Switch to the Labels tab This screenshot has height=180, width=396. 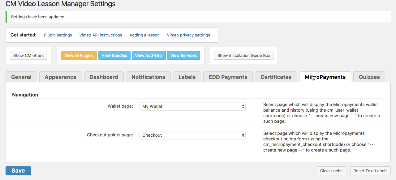[187, 77]
